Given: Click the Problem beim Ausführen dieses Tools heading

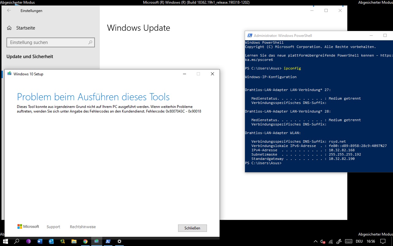Looking at the screenshot, I should (x=93, y=97).
